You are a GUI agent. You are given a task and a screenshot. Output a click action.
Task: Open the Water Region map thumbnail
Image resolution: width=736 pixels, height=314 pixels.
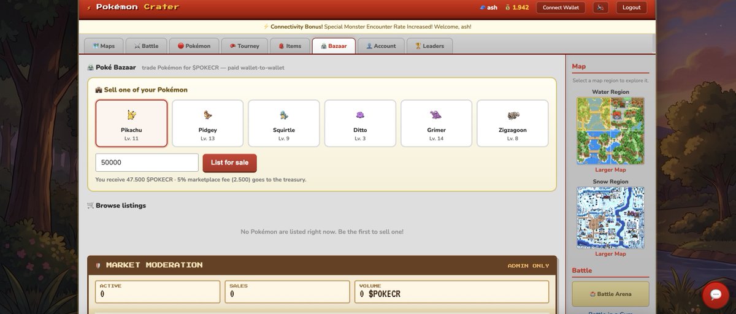610,131
